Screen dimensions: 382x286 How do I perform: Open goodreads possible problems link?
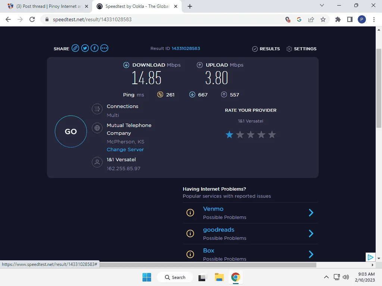[x=219, y=230]
